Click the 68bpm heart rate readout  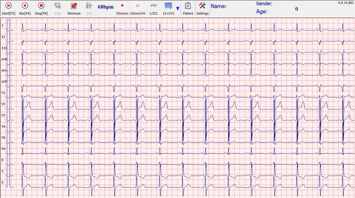click(x=106, y=7)
